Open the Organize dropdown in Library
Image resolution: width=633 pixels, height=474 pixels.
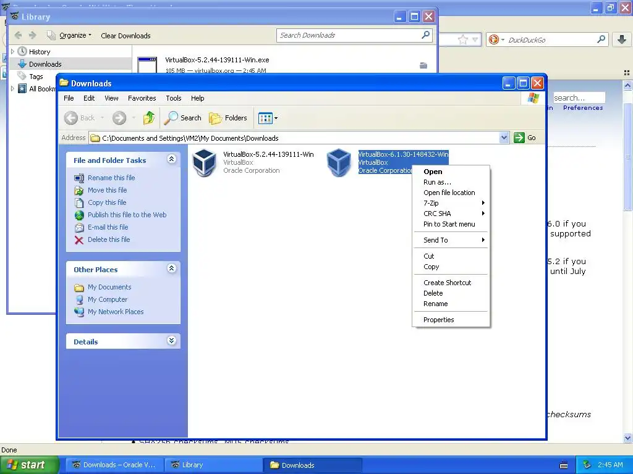[x=69, y=35]
